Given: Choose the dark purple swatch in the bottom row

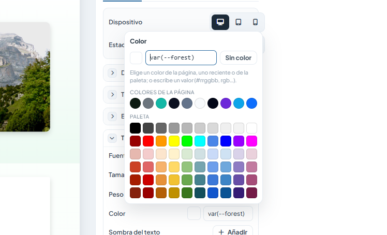Looking at the screenshot, I should (x=239, y=193).
